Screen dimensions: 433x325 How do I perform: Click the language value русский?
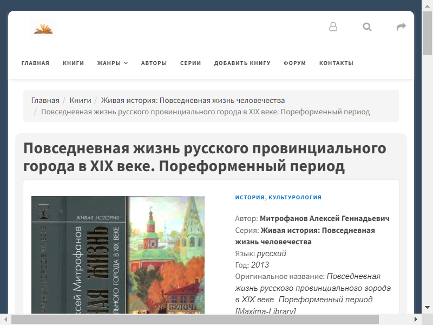(272, 253)
